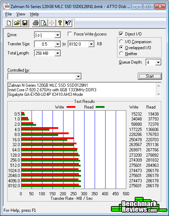Open the Queue Depth dropdown

point(158,63)
